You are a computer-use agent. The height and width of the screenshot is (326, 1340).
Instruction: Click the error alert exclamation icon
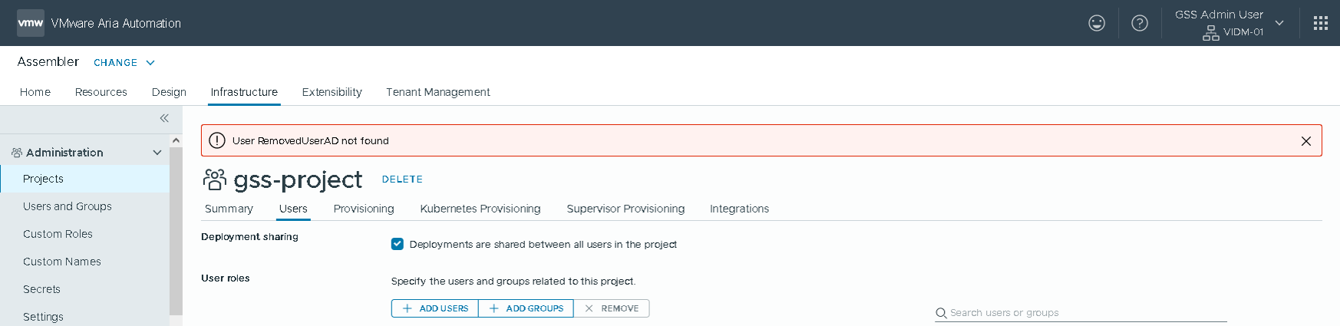pos(217,140)
